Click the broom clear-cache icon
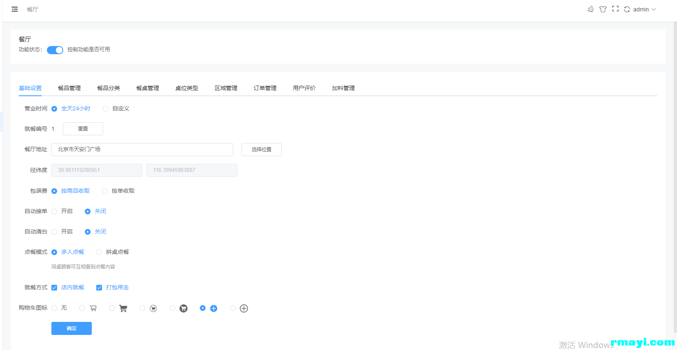Image resolution: width=677 pixels, height=350 pixels. (x=591, y=9)
